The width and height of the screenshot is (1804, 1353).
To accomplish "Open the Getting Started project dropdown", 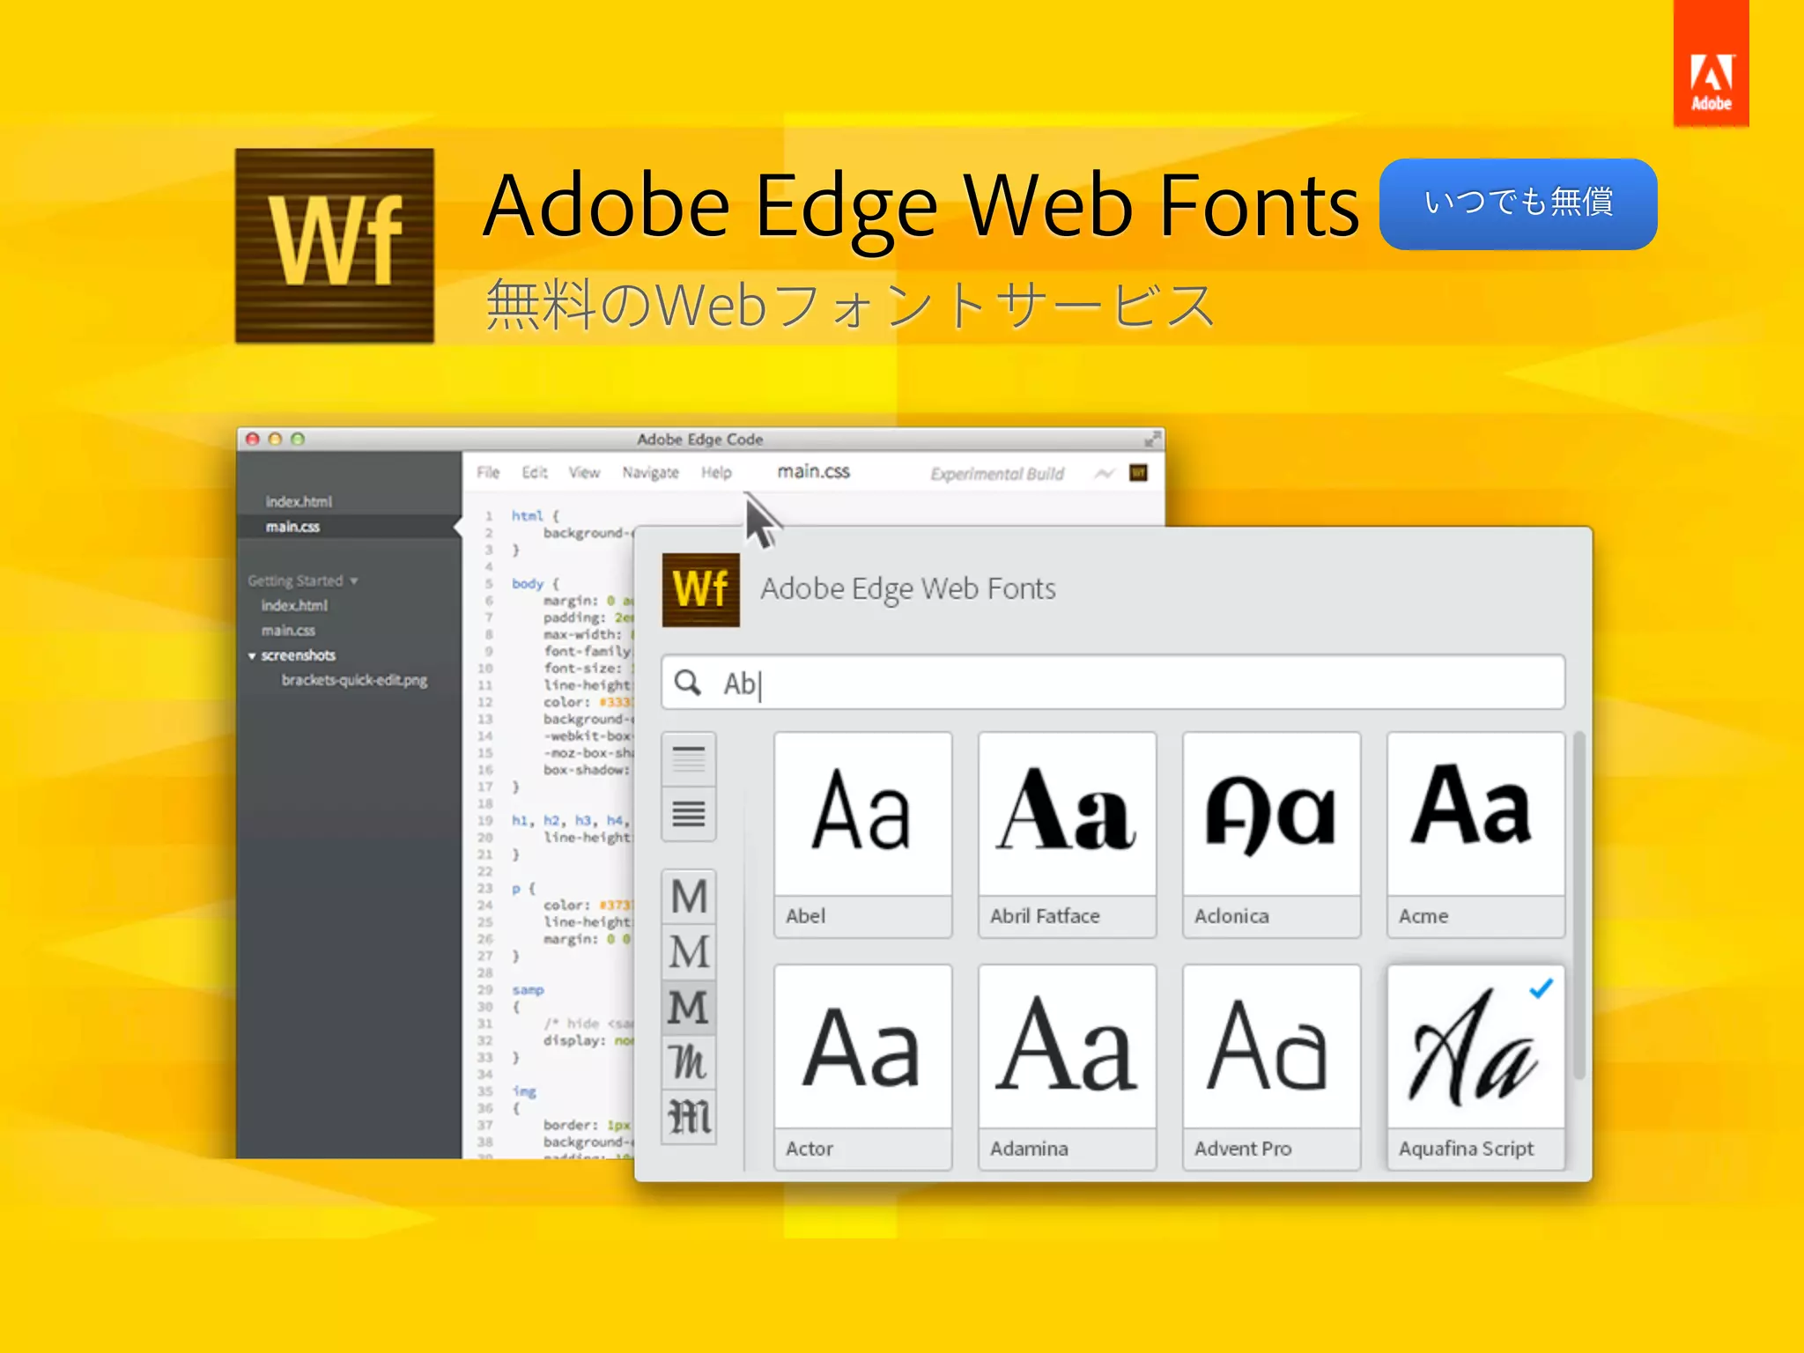I will 302,580.
